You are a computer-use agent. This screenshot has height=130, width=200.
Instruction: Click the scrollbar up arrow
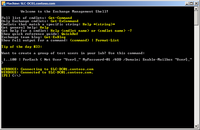196,9
